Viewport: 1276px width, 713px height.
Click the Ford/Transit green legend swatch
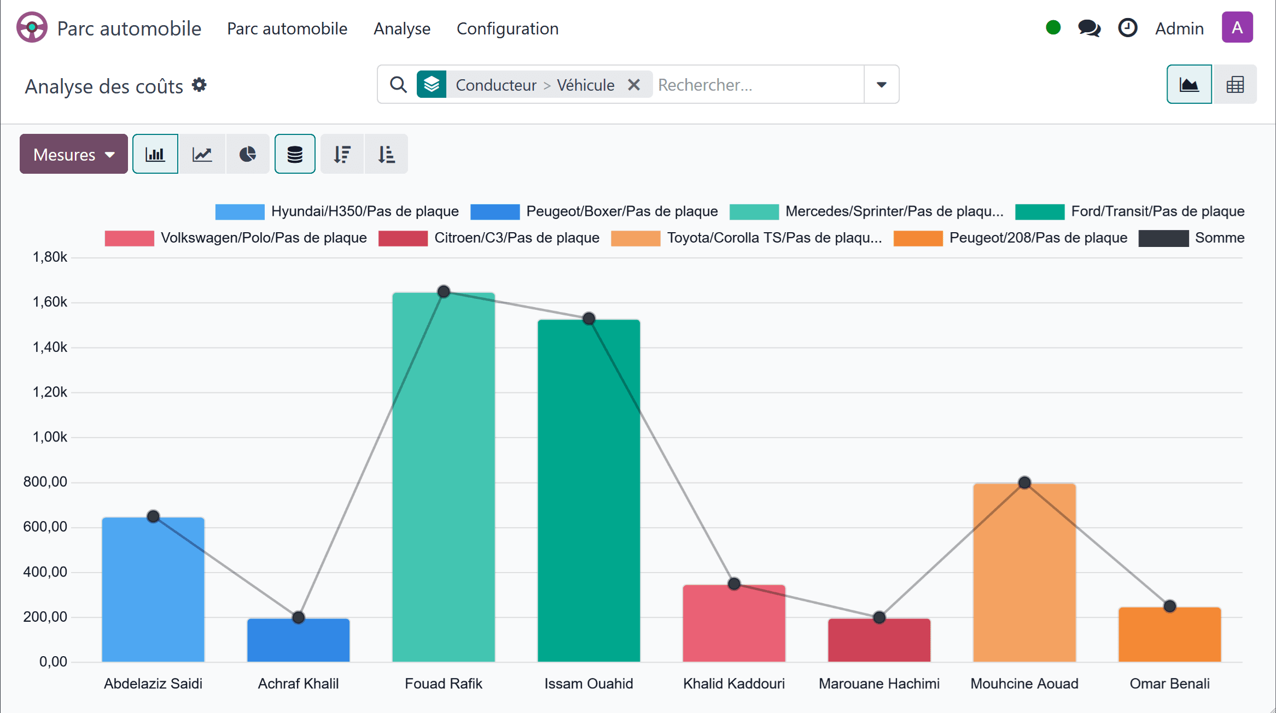(1039, 211)
